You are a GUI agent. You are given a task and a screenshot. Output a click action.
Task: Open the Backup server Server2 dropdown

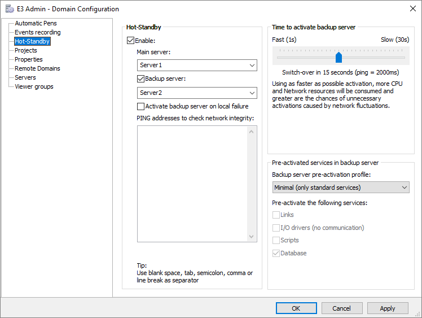197,93
